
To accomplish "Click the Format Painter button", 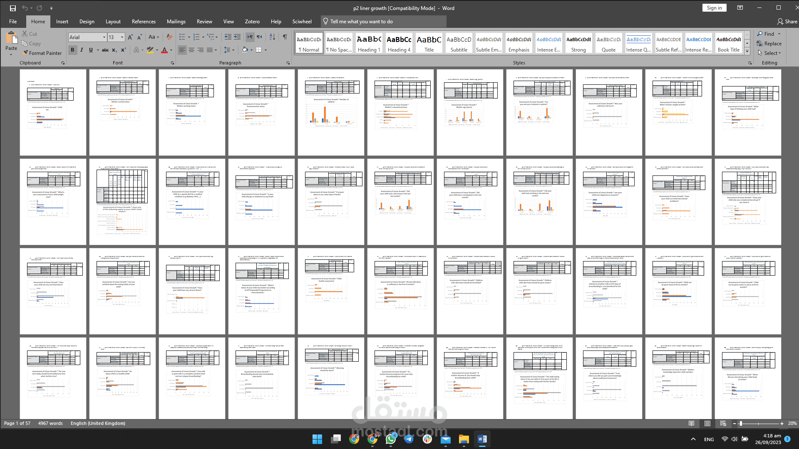I will 42,53.
